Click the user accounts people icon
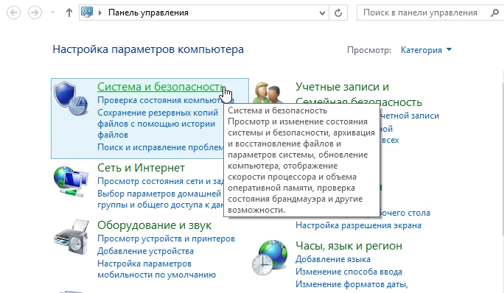This screenshot has height=293, width=504. (267, 92)
